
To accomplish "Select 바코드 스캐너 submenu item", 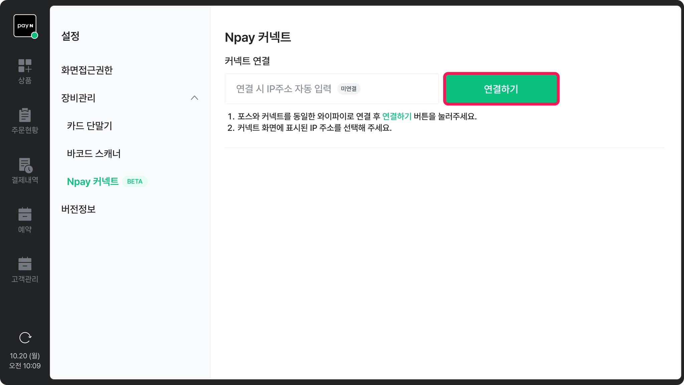I will click(94, 154).
